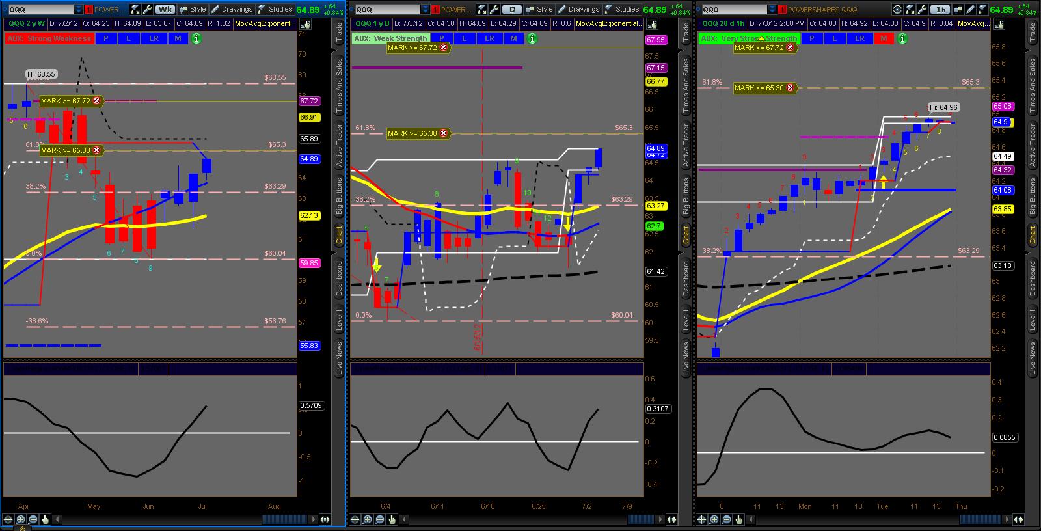Open Big Buttons tab in daily chart
The height and width of the screenshot is (531, 1041).
(686, 196)
